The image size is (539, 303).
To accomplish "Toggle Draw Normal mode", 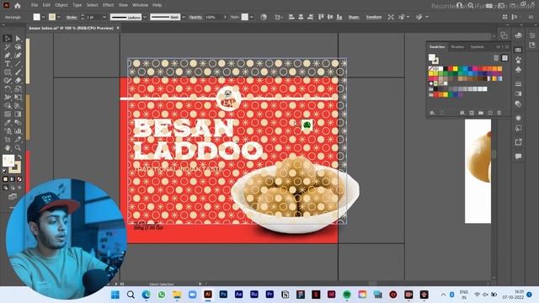I will pyautogui.click(x=5, y=188).
